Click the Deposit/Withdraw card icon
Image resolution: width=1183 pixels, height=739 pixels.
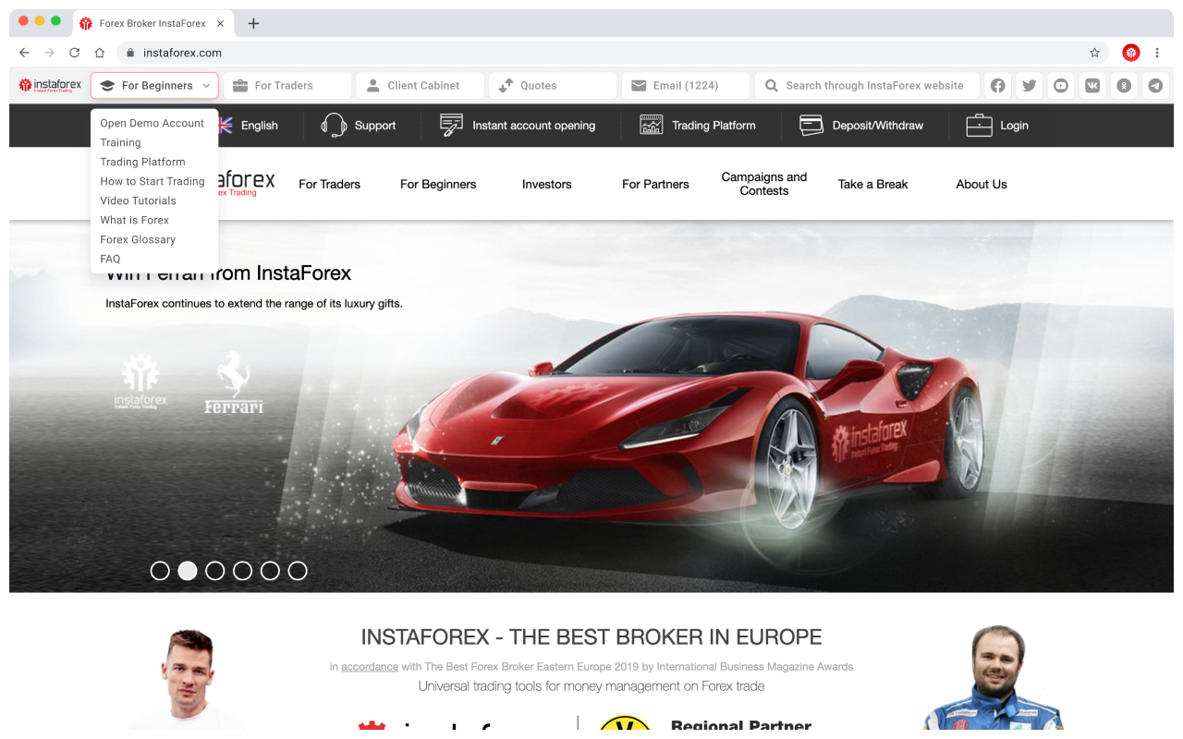pos(811,125)
